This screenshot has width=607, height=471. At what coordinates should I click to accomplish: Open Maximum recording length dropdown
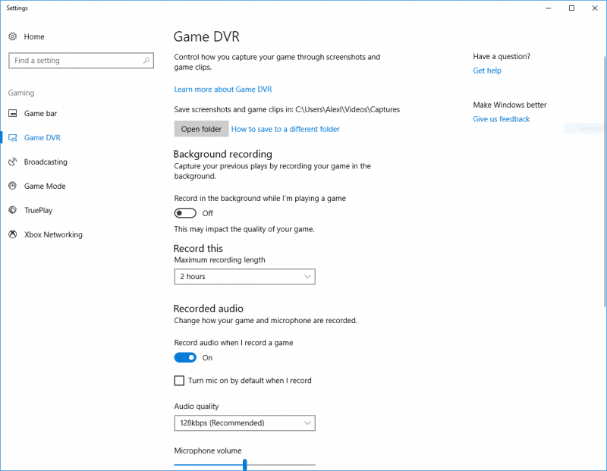click(x=244, y=277)
